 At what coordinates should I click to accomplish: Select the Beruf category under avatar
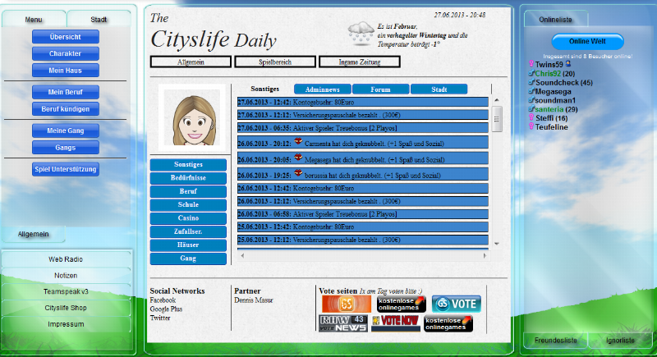click(x=188, y=191)
